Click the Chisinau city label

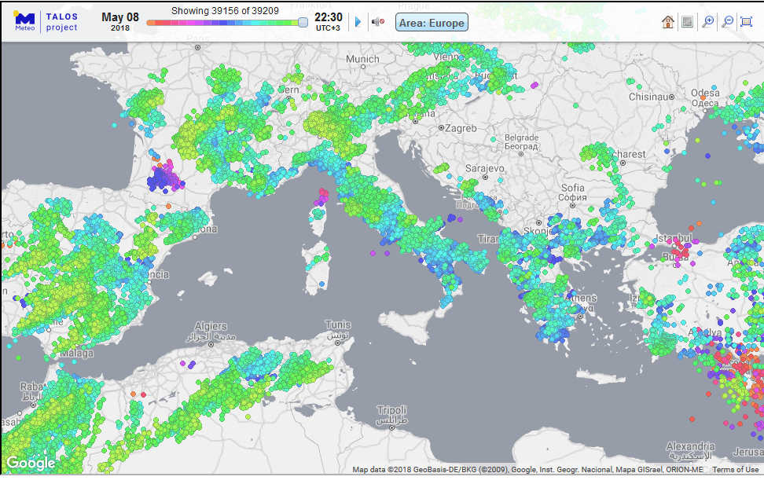(649, 97)
